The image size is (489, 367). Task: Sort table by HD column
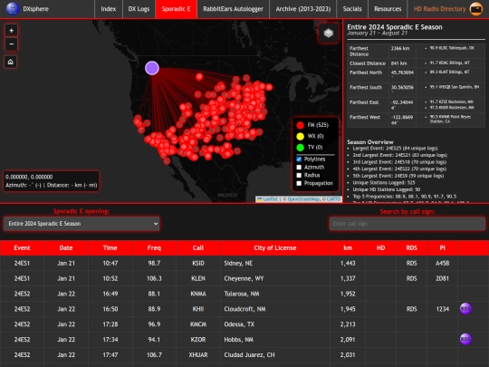[380, 247]
